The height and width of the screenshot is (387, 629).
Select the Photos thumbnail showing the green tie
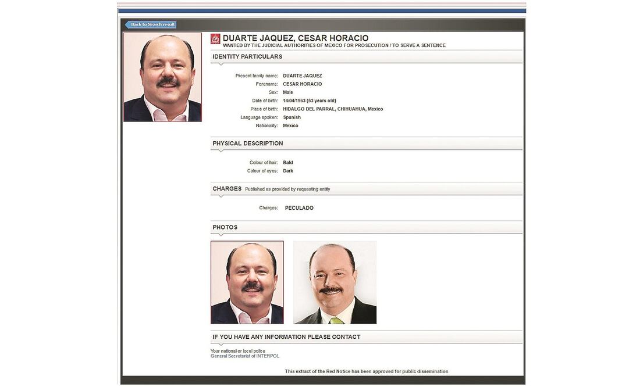tap(335, 282)
